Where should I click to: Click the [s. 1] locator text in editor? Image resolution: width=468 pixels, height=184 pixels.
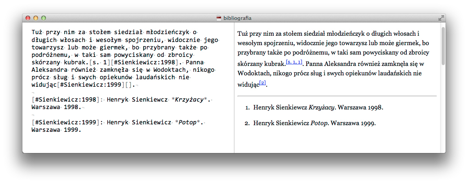click(x=99, y=62)
